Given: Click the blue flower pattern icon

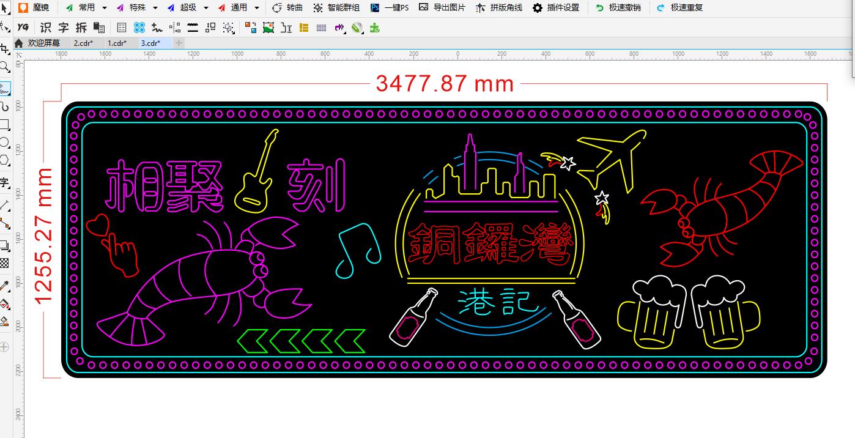Looking at the screenshot, I should tap(139, 28).
